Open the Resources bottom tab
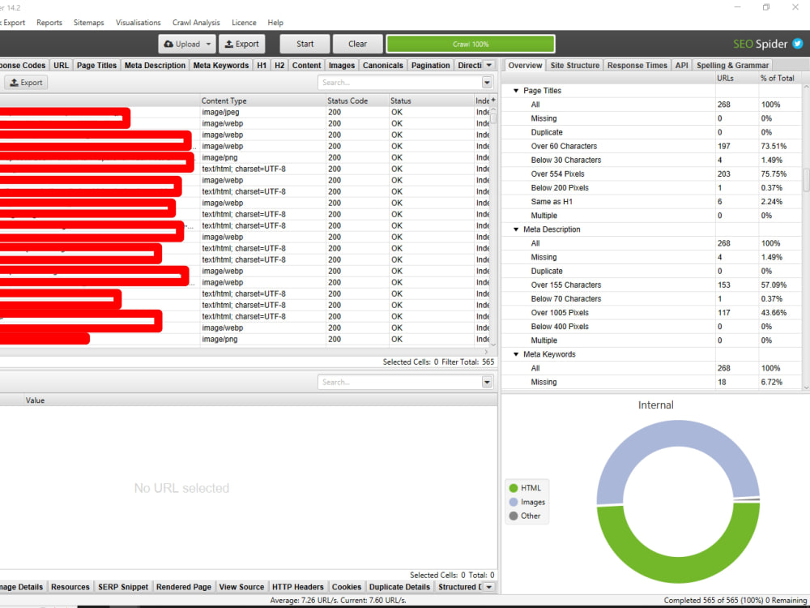Image resolution: width=810 pixels, height=608 pixels. 70,587
